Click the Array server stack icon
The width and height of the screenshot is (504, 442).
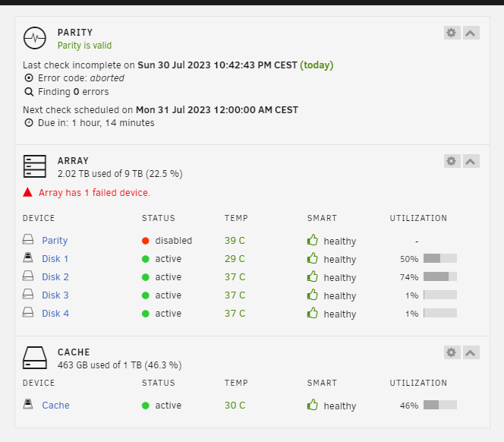click(x=35, y=166)
